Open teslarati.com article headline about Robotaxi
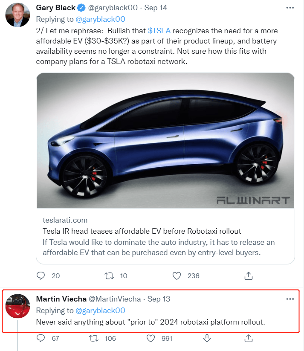 pyautogui.click(x=142, y=231)
